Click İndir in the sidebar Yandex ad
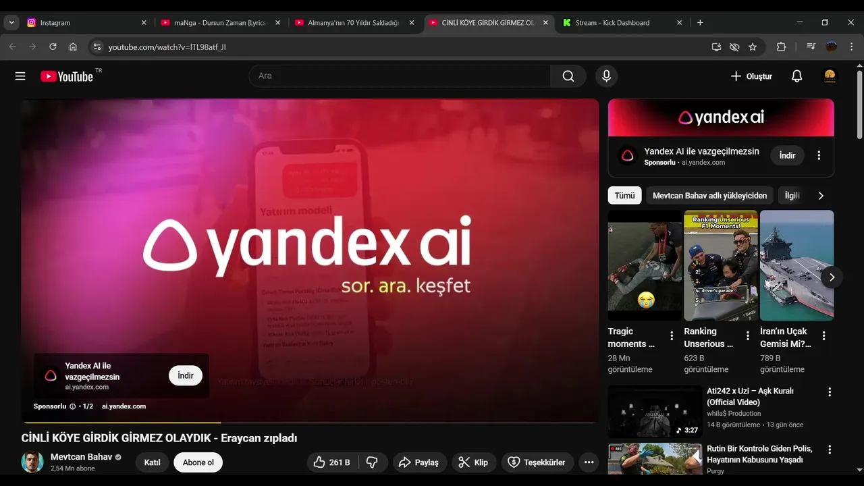Viewport: 864px width, 486px height. click(788, 155)
